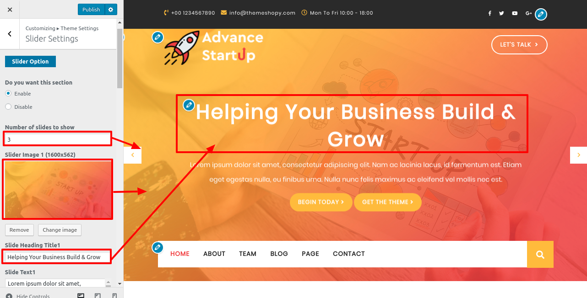This screenshot has height=298, width=587.
Task: Open the Twitter social icon
Action: 501,13
